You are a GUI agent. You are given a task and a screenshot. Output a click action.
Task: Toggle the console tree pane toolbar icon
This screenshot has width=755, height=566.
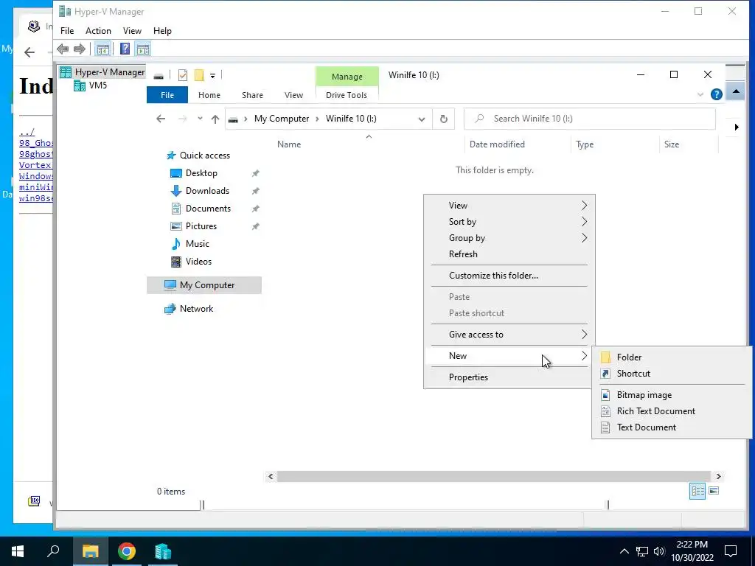(102, 49)
